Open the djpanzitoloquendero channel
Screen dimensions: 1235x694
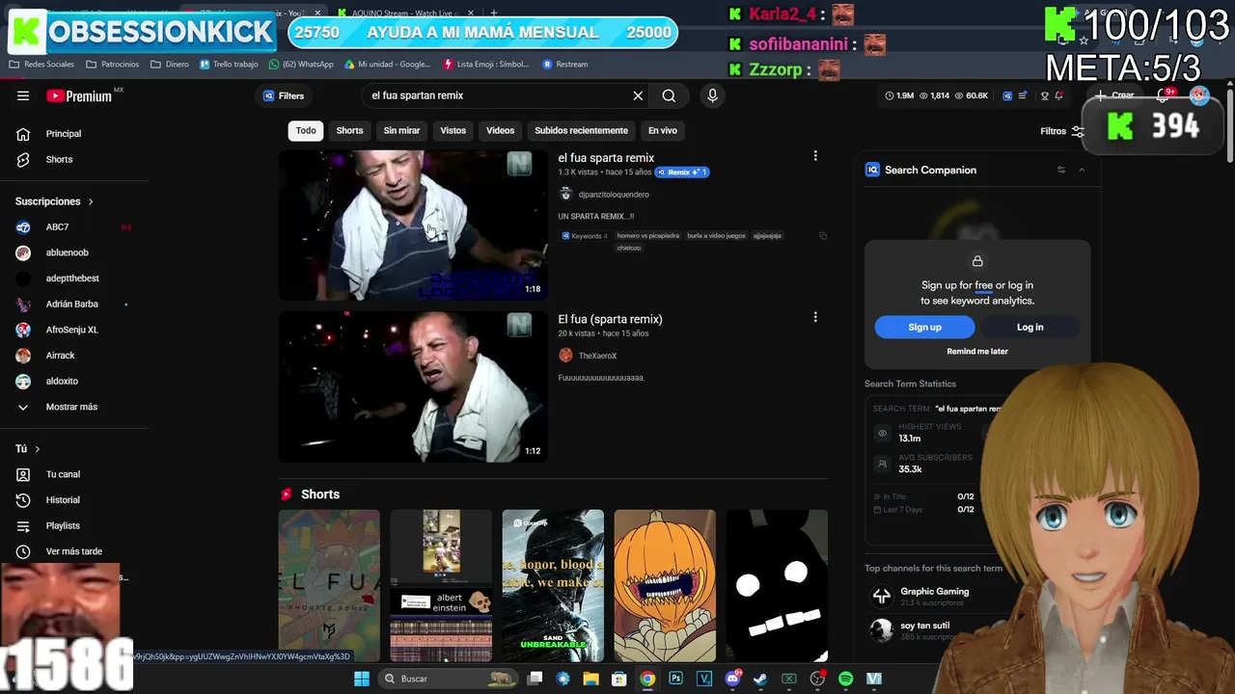pyautogui.click(x=614, y=195)
